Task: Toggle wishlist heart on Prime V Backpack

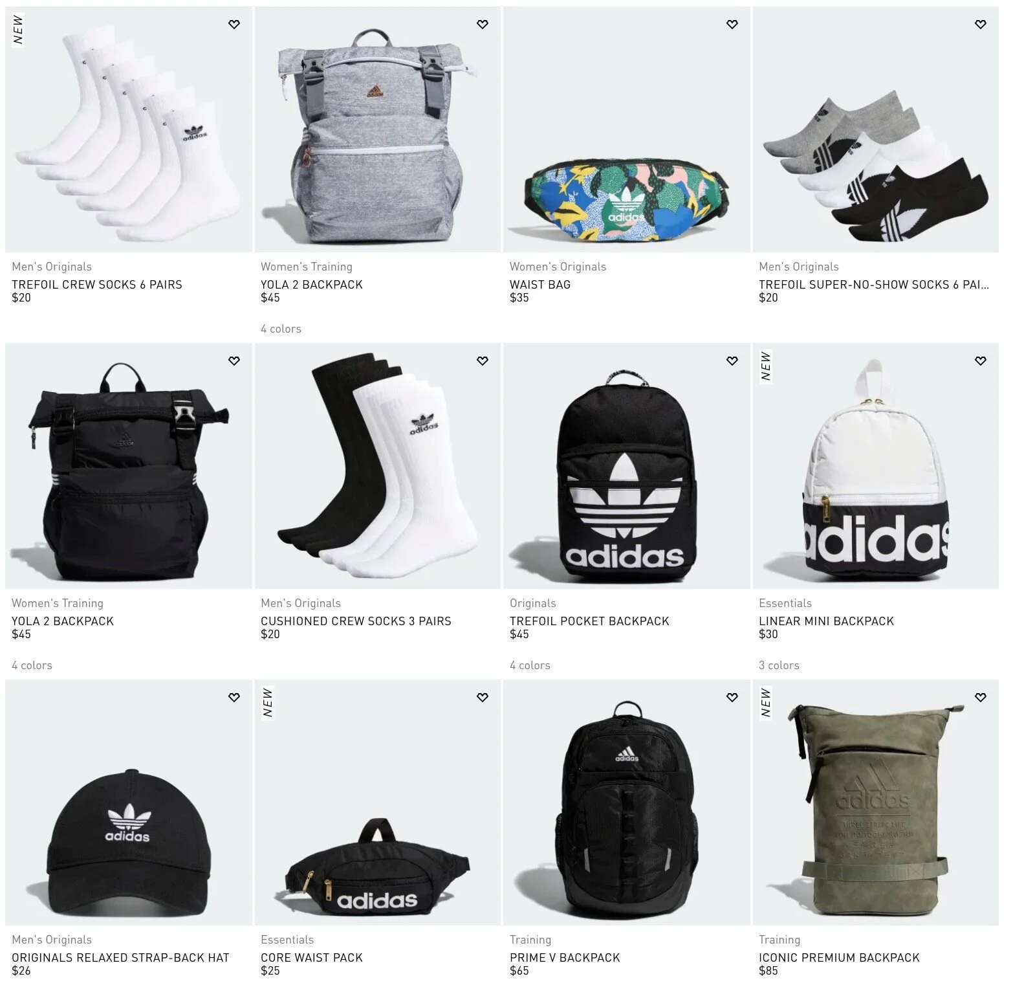Action: (x=732, y=698)
